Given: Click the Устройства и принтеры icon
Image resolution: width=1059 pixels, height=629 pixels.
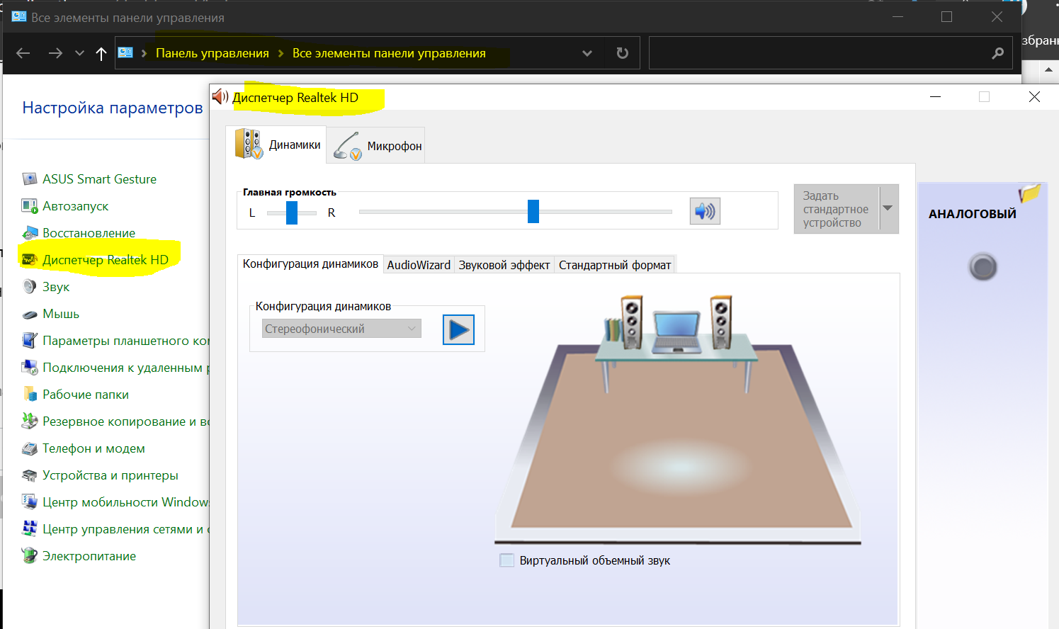Looking at the screenshot, I should tap(29, 475).
